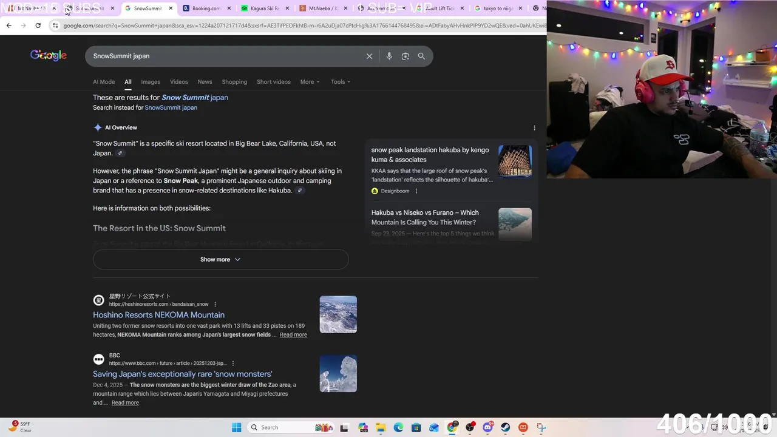Switch to Videos results
777x437 pixels.
[179, 82]
